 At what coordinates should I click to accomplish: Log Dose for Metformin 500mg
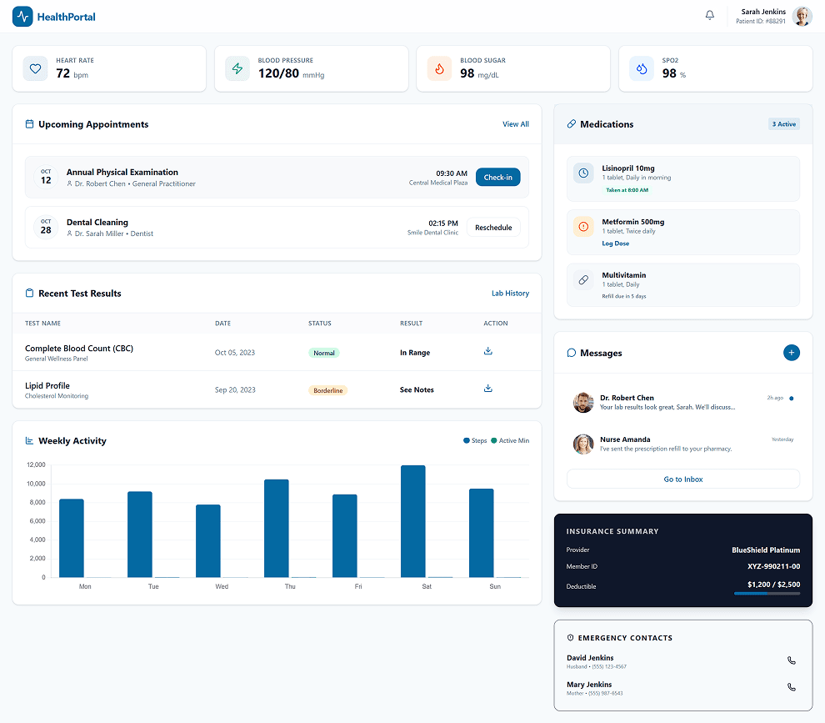(616, 244)
